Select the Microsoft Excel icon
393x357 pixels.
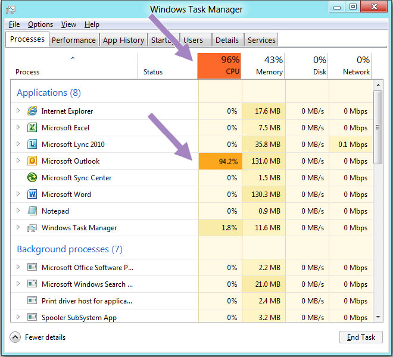(32, 128)
